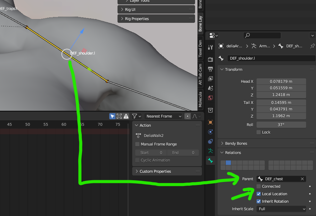Click the animate dot beside Connected

(310, 186)
